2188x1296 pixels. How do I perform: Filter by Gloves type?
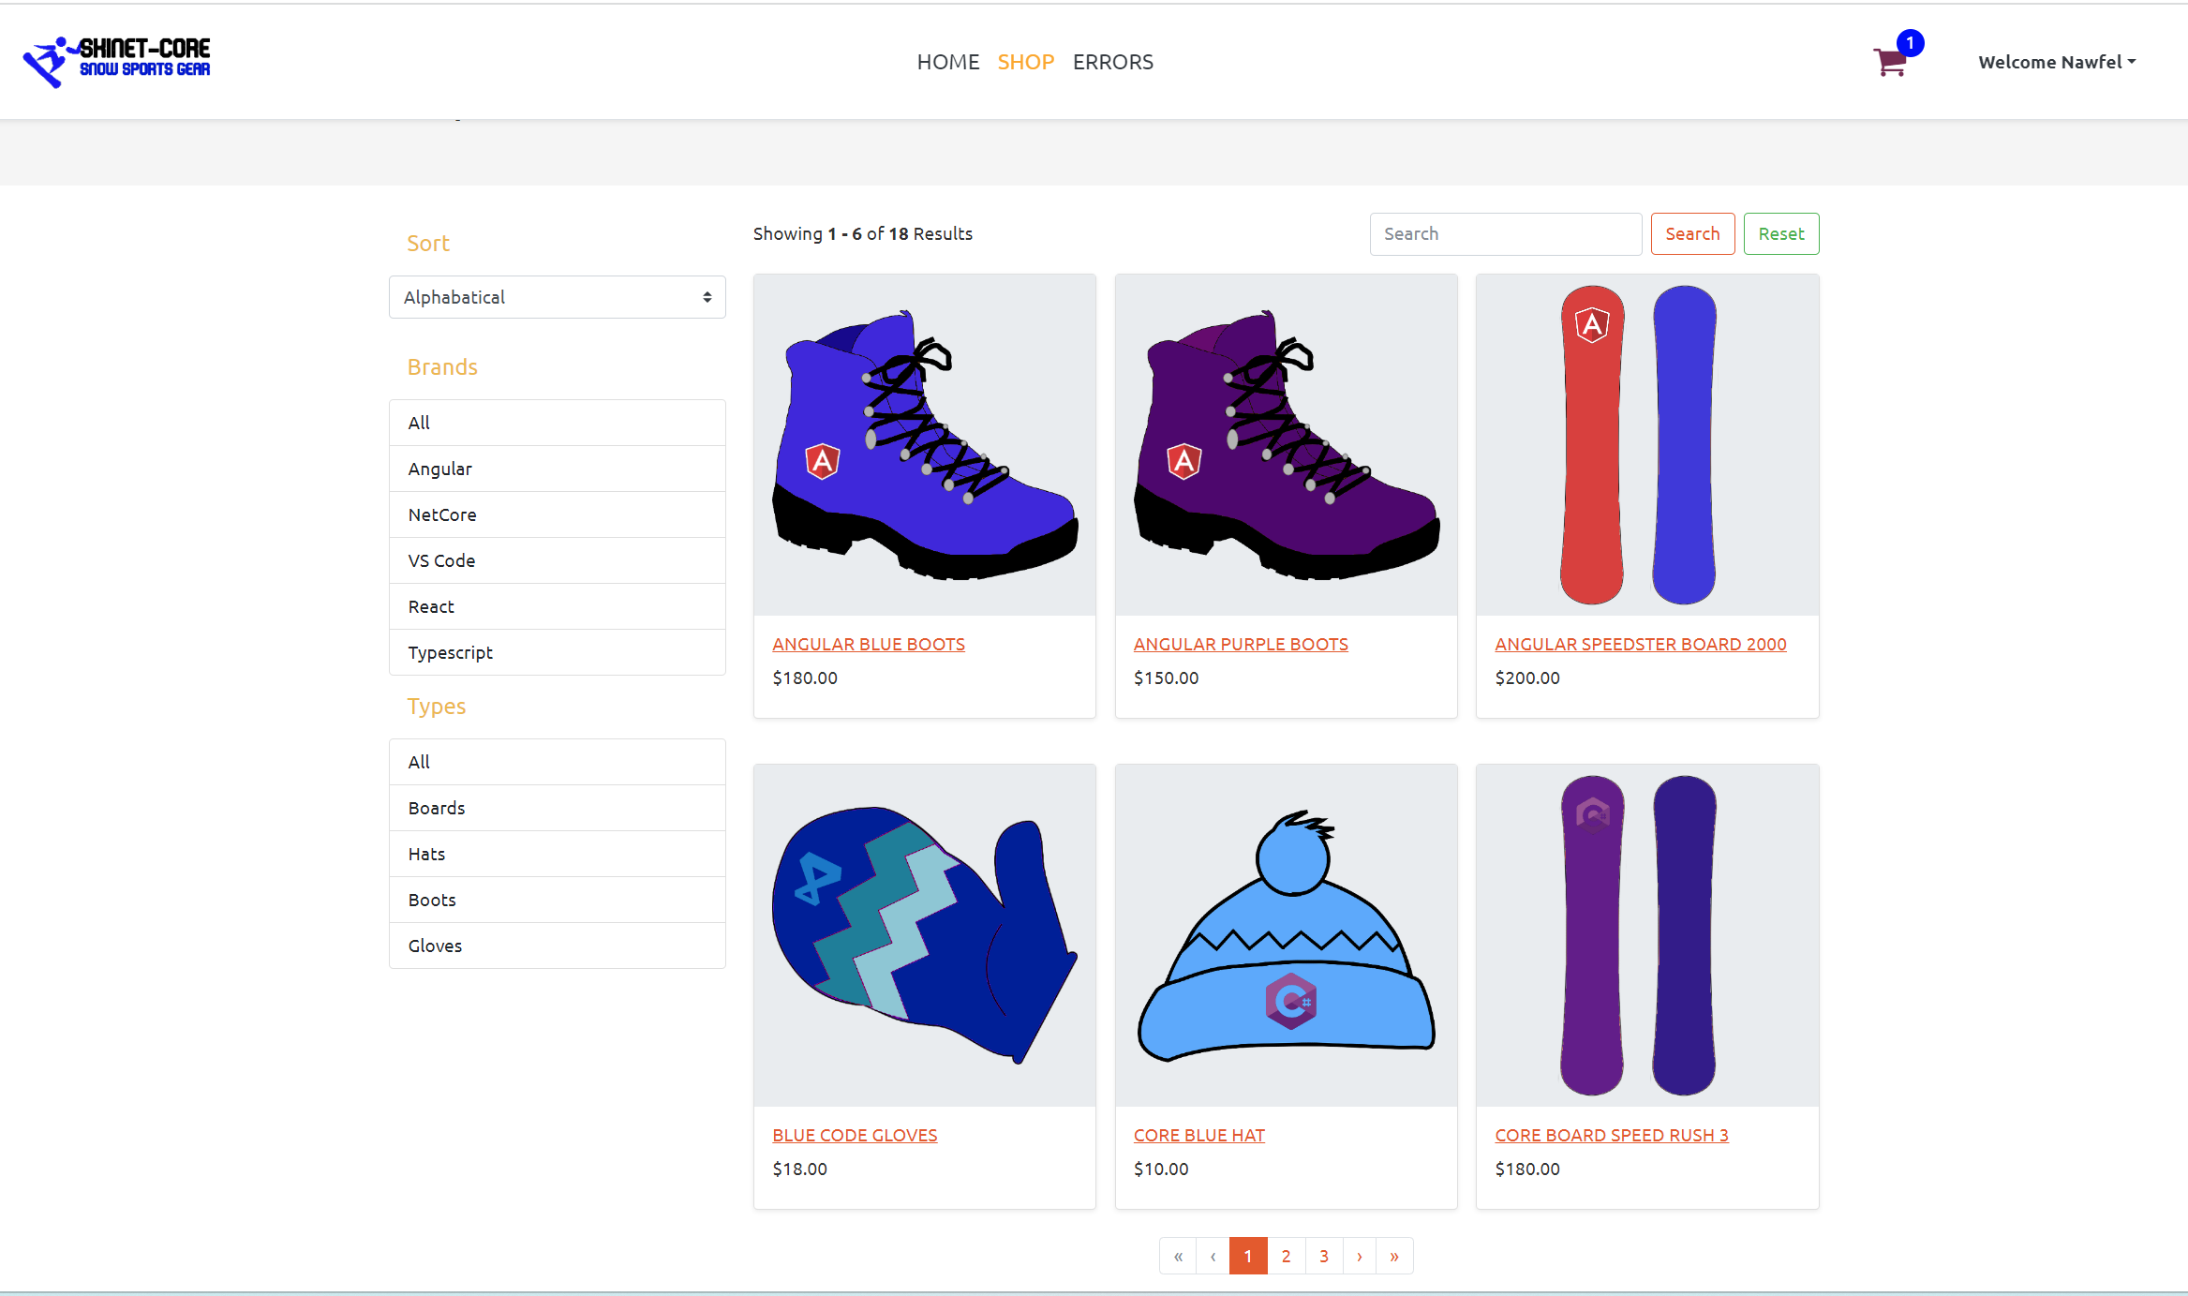point(558,946)
